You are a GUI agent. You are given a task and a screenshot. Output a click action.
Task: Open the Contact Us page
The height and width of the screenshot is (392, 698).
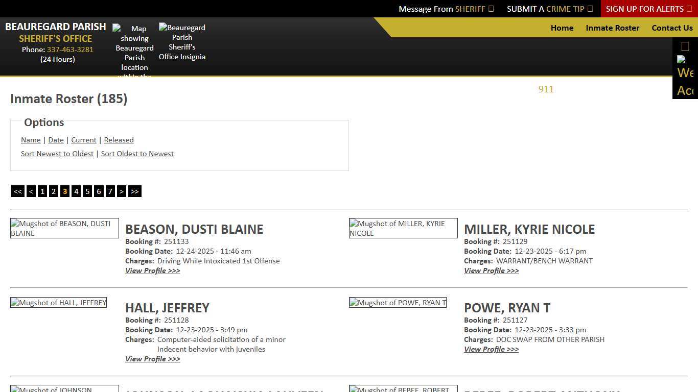[672, 28]
